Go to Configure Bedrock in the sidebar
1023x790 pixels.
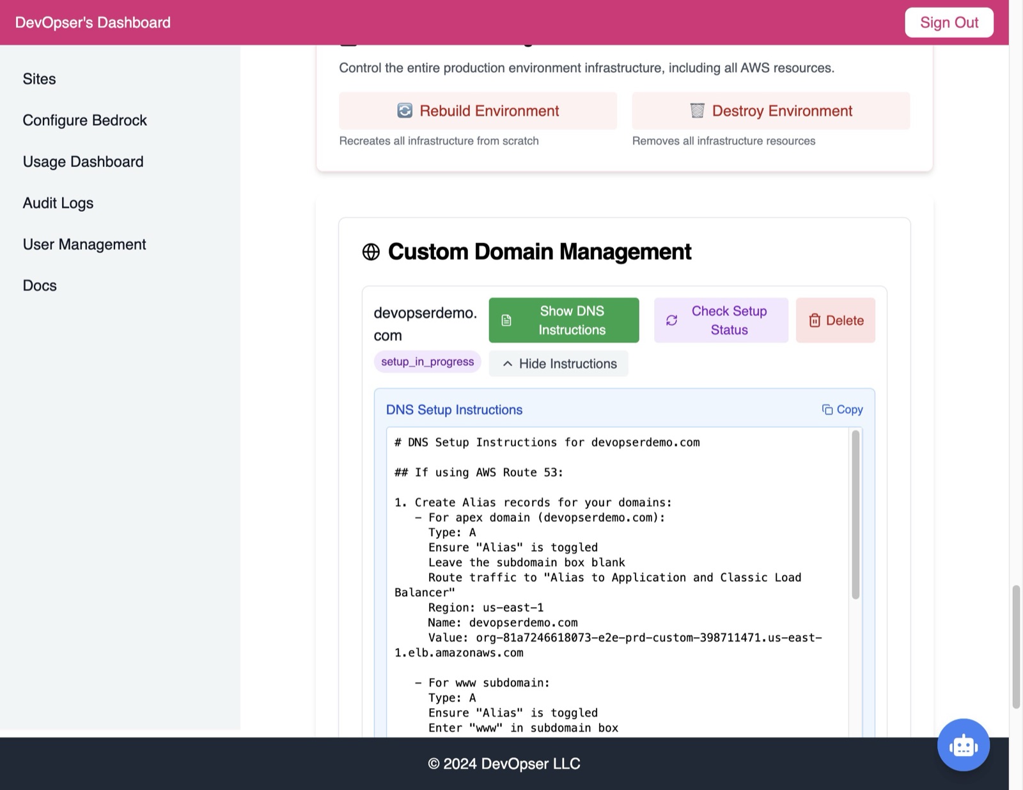(85, 120)
